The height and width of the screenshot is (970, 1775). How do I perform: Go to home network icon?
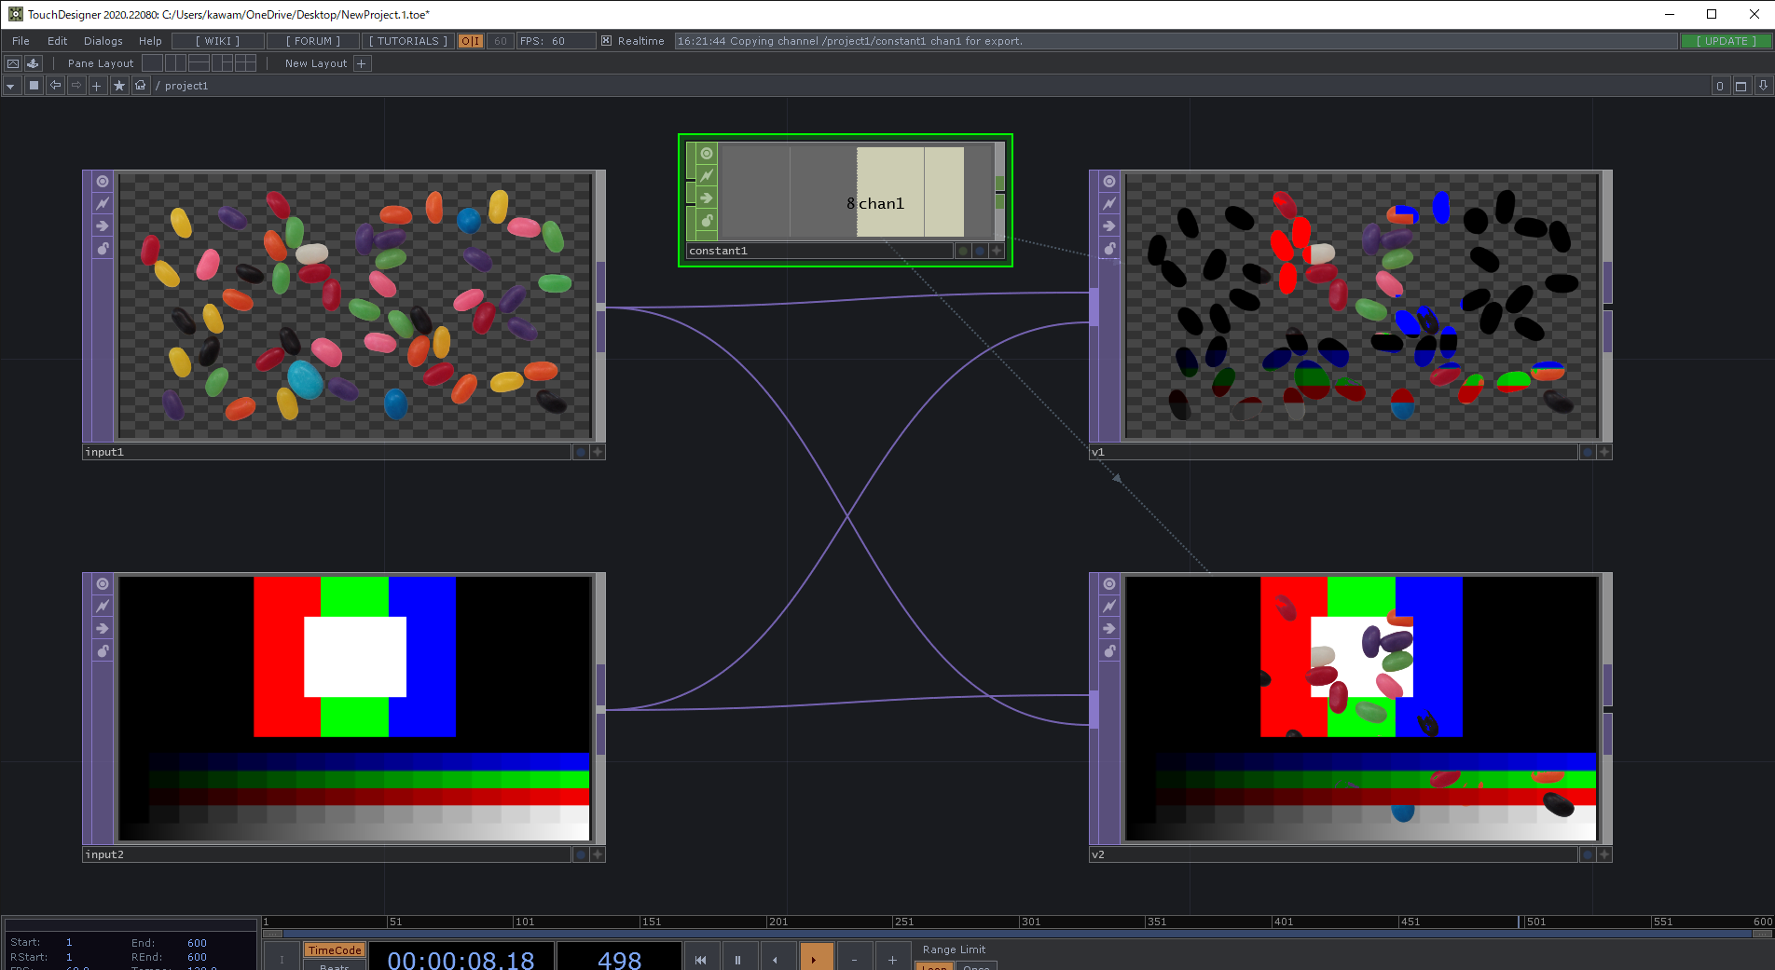pyautogui.click(x=141, y=86)
